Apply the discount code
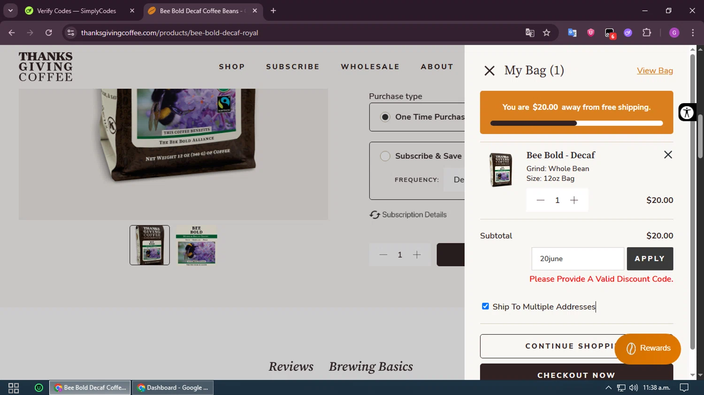Screen dimensions: 704x395 [x=650, y=259]
